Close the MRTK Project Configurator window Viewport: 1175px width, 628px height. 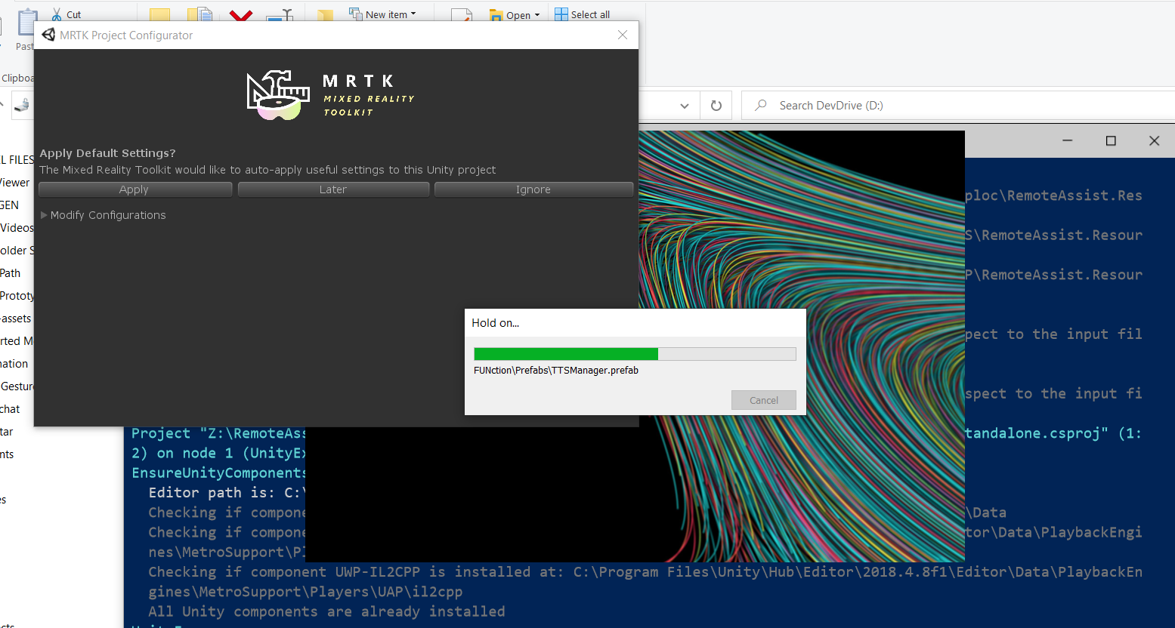623,35
